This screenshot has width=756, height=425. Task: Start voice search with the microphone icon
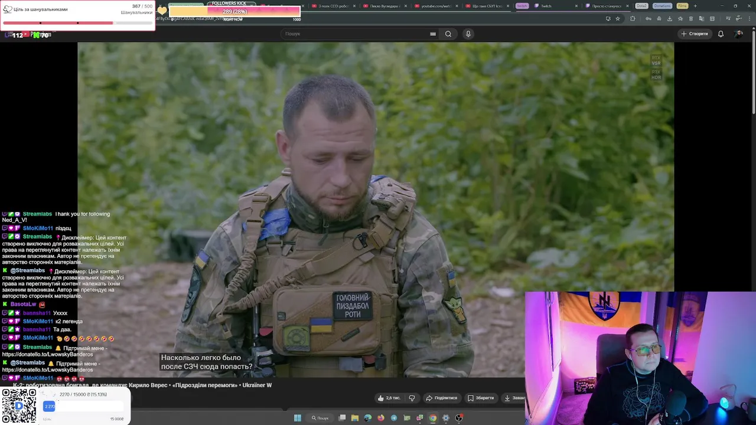(x=468, y=34)
